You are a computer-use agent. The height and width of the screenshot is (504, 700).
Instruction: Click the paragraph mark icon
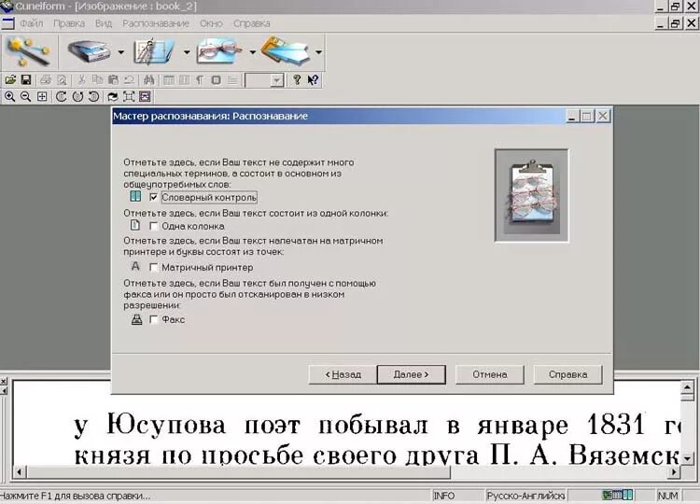200,80
